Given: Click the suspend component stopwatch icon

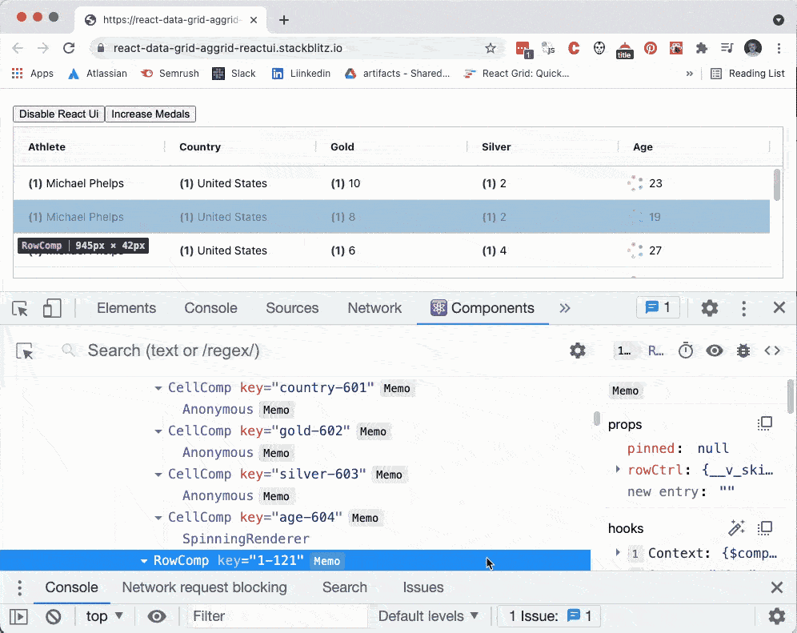Looking at the screenshot, I should coord(686,351).
